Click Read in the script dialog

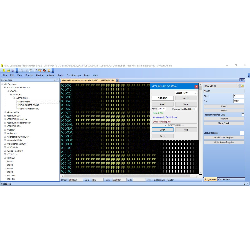pyautogui.click(x=163, y=104)
